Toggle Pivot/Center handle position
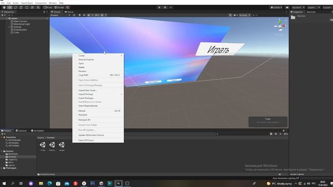The height and width of the screenshot is (187, 333). (x=48, y=7)
